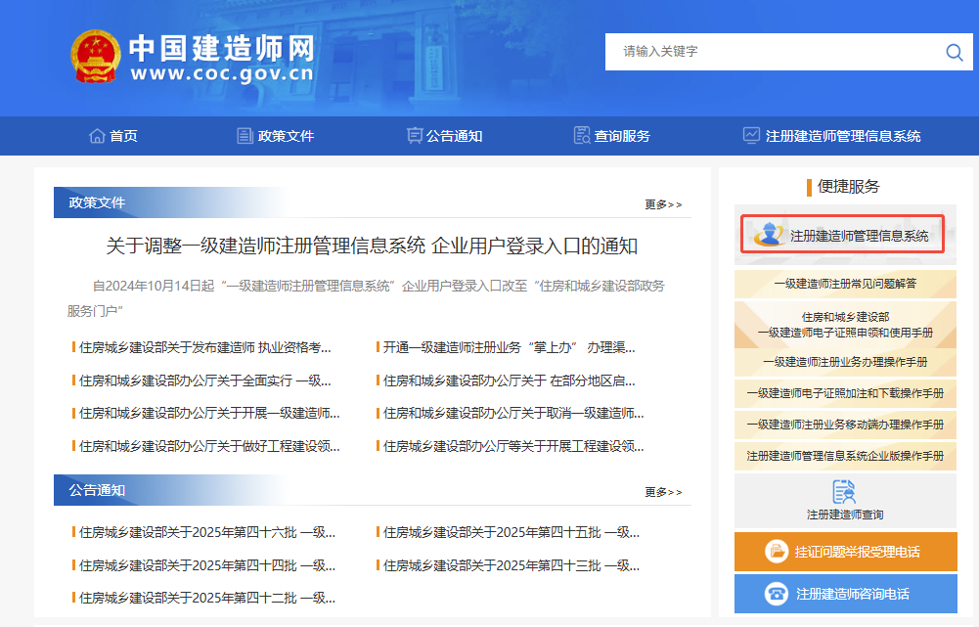979x627 pixels.
Task: Open 一级建造师注册业务办理操作手册 banner
Action: [x=845, y=362]
